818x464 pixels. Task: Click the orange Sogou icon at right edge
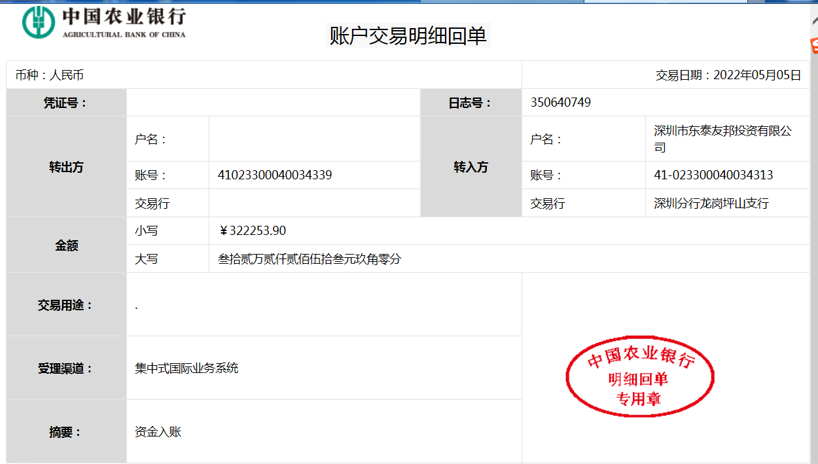coord(814,45)
